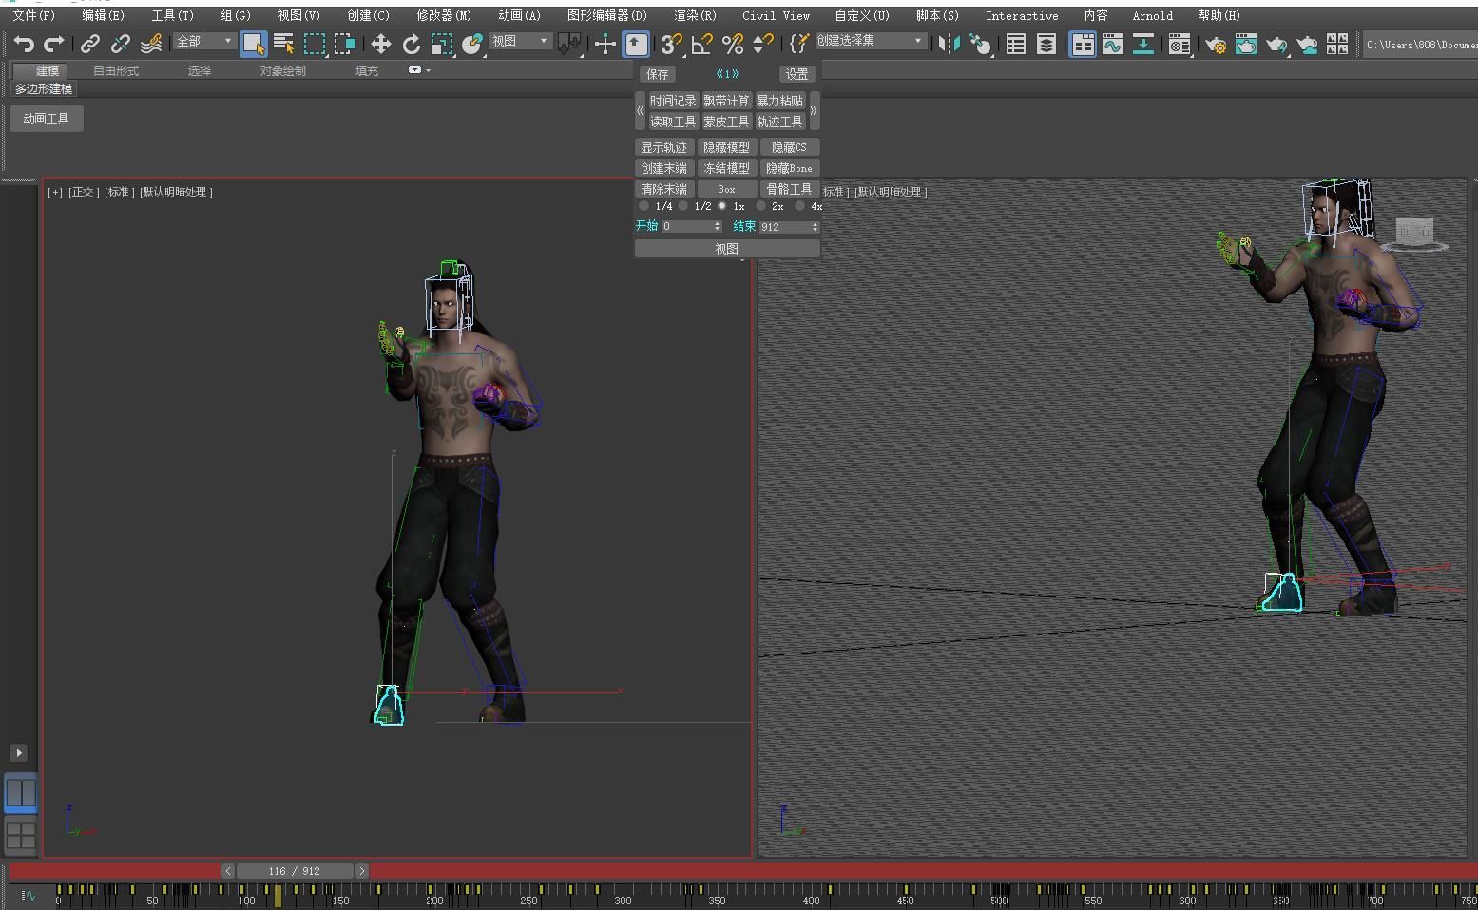Click the viewport play arrow on left edge
The width and height of the screenshot is (1478, 910).
click(18, 753)
